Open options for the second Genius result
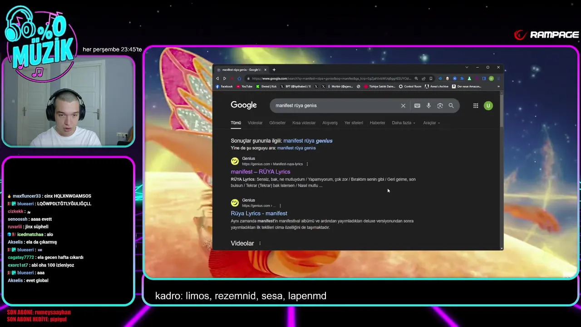This screenshot has width=581, height=327. [280, 206]
